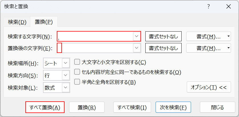
Task: Check セル内容が完全に同一であるものを検索する option
Action: tap(77, 72)
